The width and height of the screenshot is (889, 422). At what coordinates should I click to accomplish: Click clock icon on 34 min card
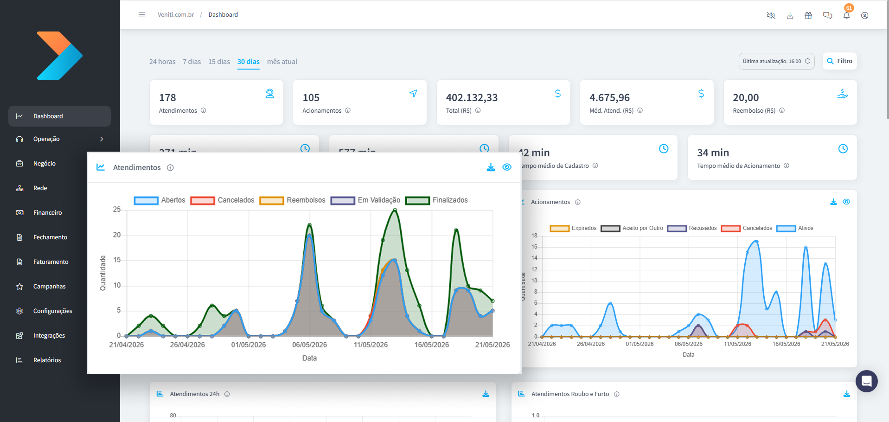click(x=843, y=148)
